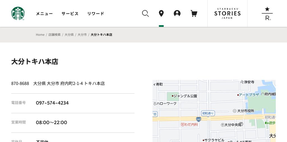
Task: Click the store address with 870-8688
Action: click(58, 84)
